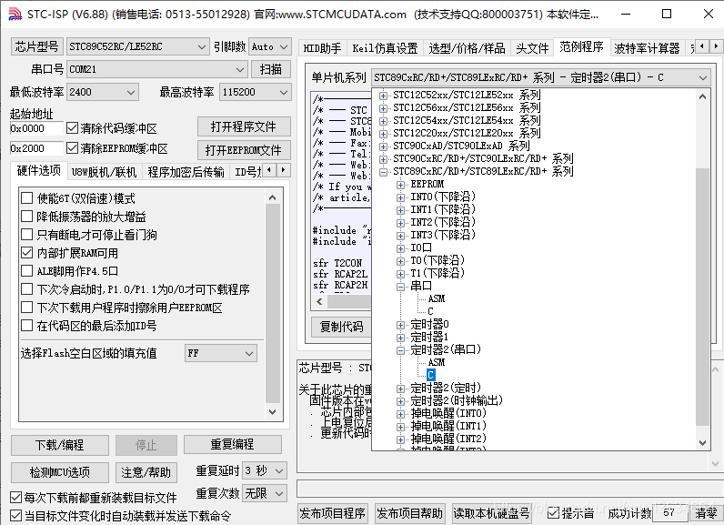Click 打开程序文件 button
This screenshot has height=525, width=724.
[244, 126]
